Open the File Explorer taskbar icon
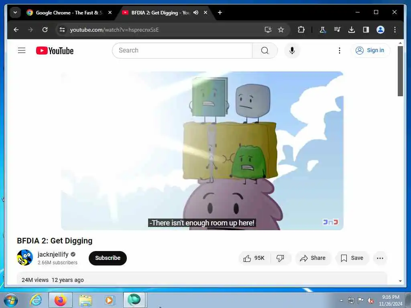The height and width of the screenshot is (308, 411). point(85,300)
